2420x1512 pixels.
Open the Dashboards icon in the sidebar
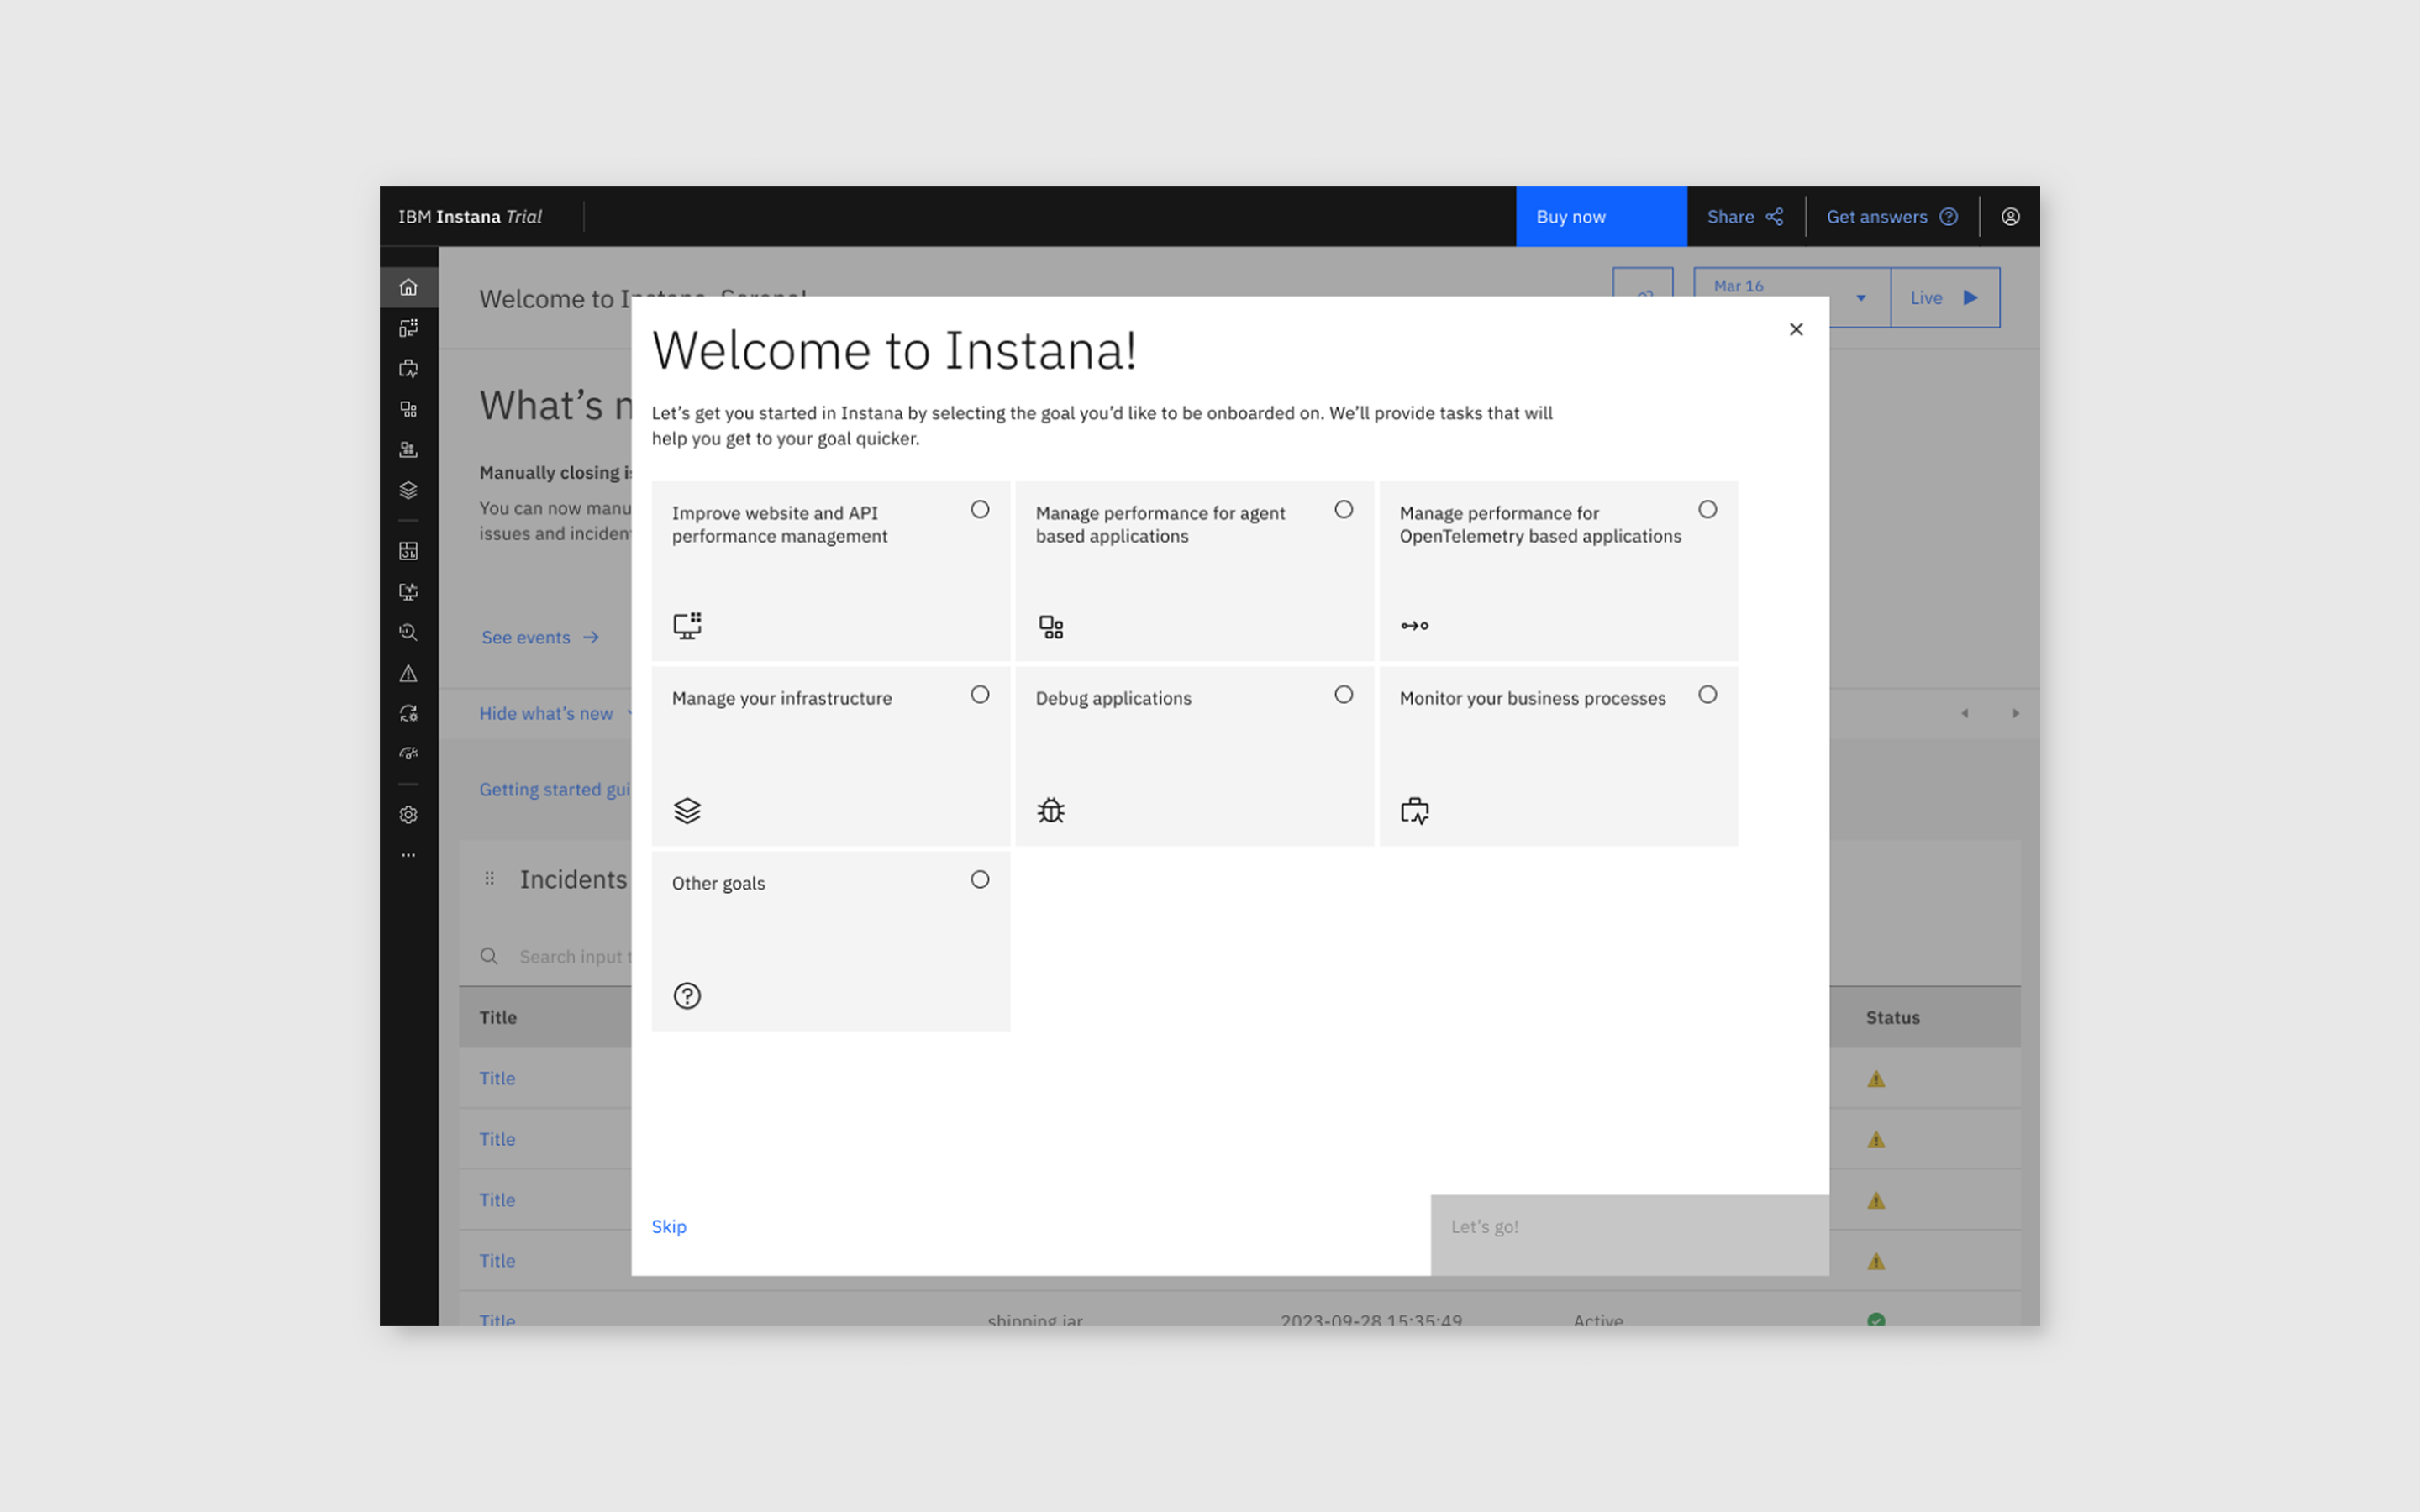click(x=408, y=551)
